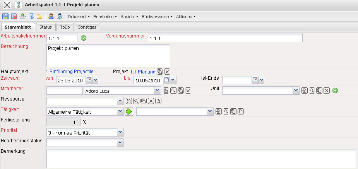Open the Aktionen menu

coord(185,17)
